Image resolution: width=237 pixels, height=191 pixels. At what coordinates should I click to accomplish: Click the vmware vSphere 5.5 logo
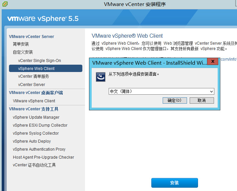tap(43, 19)
